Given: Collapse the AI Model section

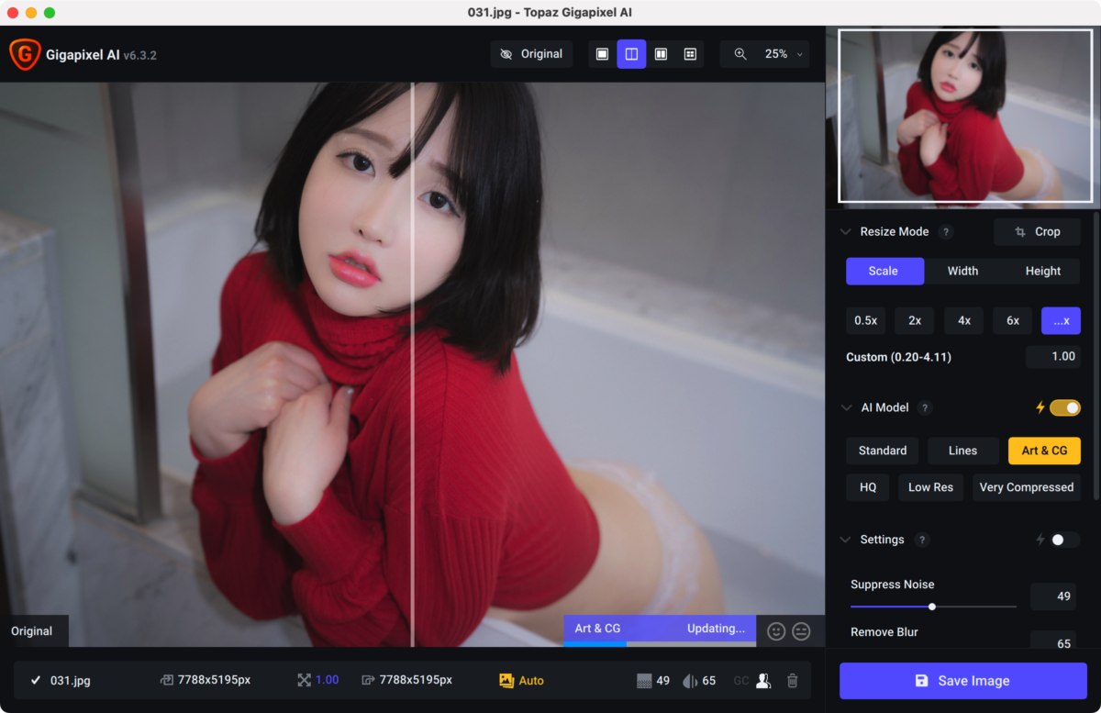Looking at the screenshot, I should pos(845,408).
